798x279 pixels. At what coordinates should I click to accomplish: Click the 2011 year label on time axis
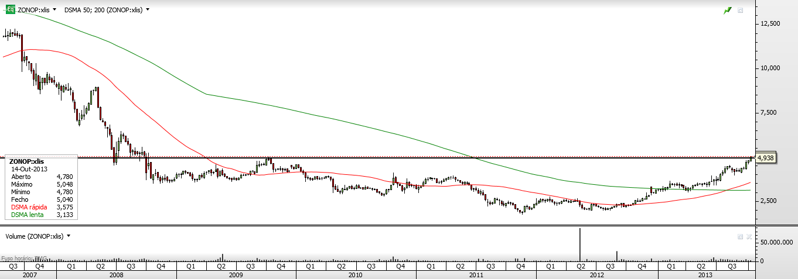tap(476, 274)
